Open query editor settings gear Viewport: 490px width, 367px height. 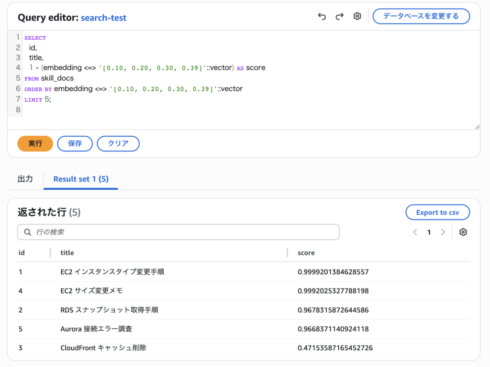(357, 16)
